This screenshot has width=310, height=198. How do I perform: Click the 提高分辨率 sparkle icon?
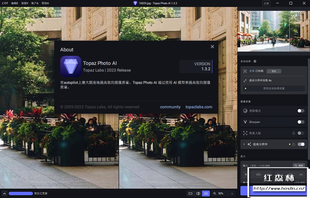(x=249, y=144)
